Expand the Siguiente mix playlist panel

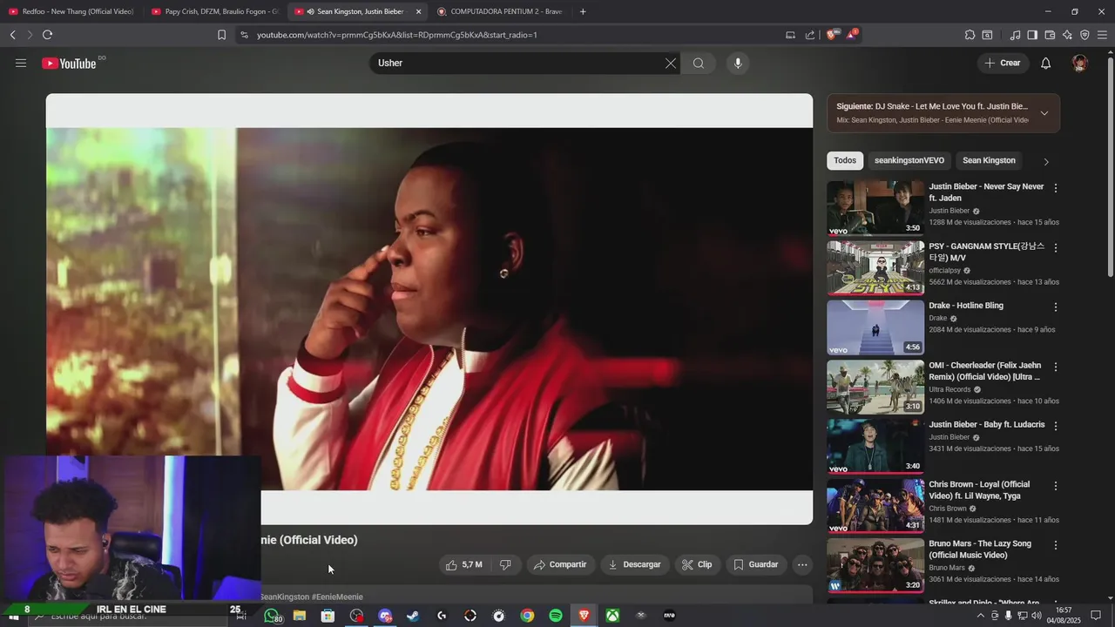tap(1044, 113)
